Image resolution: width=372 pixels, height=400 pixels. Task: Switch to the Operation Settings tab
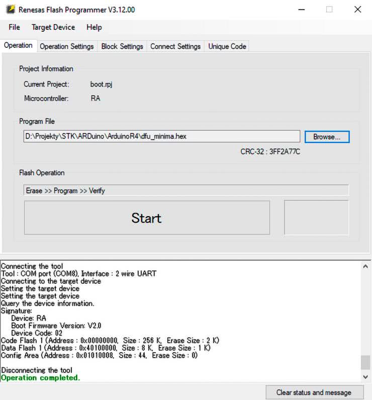point(67,46)
